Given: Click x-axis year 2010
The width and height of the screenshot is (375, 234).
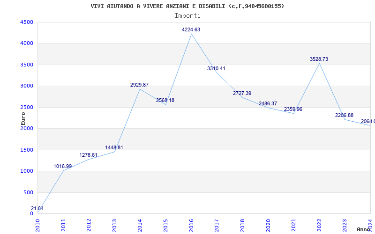Looking at the screenshot, I should pyautogui.click(x=37, y=226).
